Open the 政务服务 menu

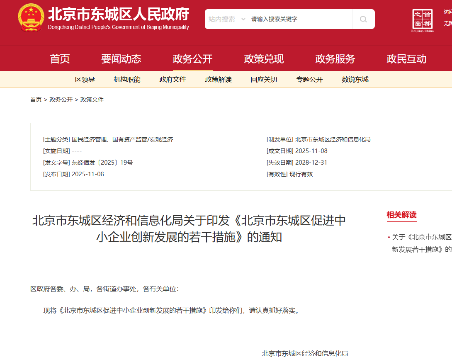coord(335,58)
